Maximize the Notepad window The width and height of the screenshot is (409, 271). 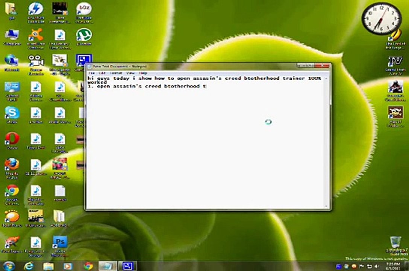click(310, 65)
